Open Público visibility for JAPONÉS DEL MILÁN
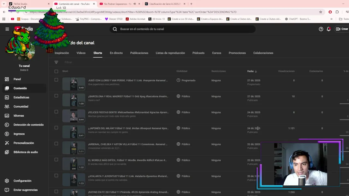 point(183,128)
